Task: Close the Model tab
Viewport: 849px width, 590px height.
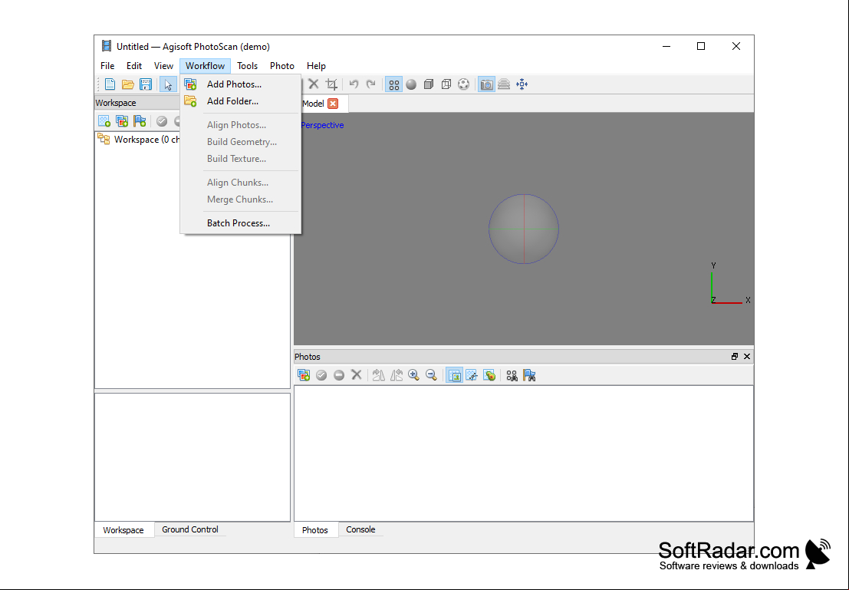Action: [x=333, y=104]
